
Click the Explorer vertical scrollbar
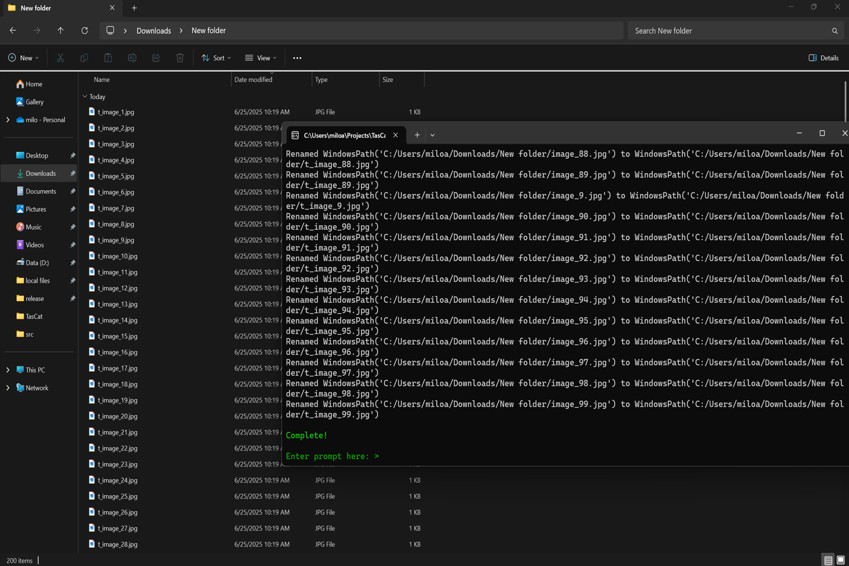pyautogui.click(x=845, y=101)
